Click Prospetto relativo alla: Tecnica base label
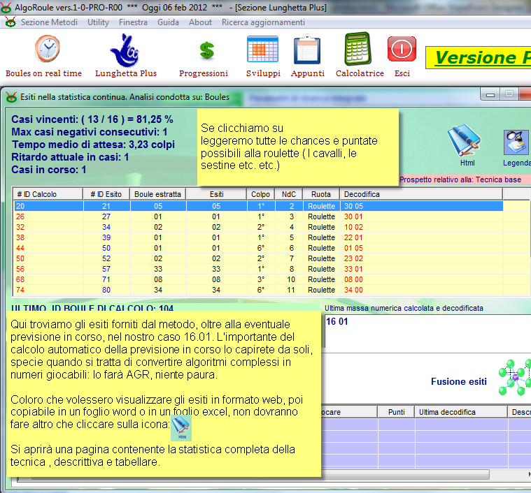 (x=460, y=179)
